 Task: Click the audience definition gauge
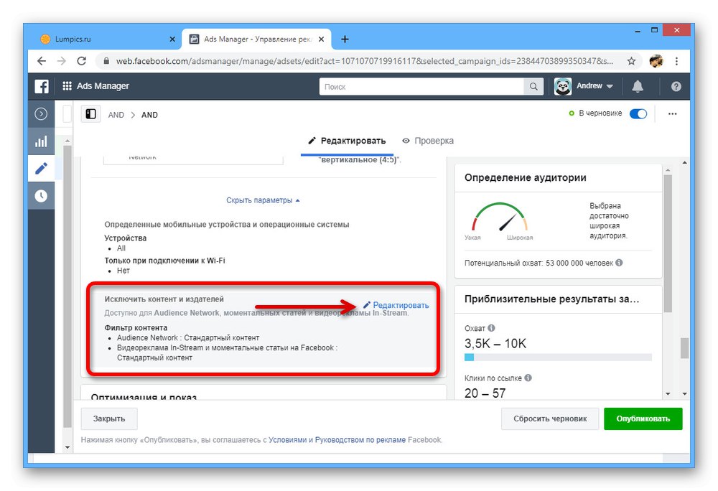pyautogui.click(x=500, y=218)
